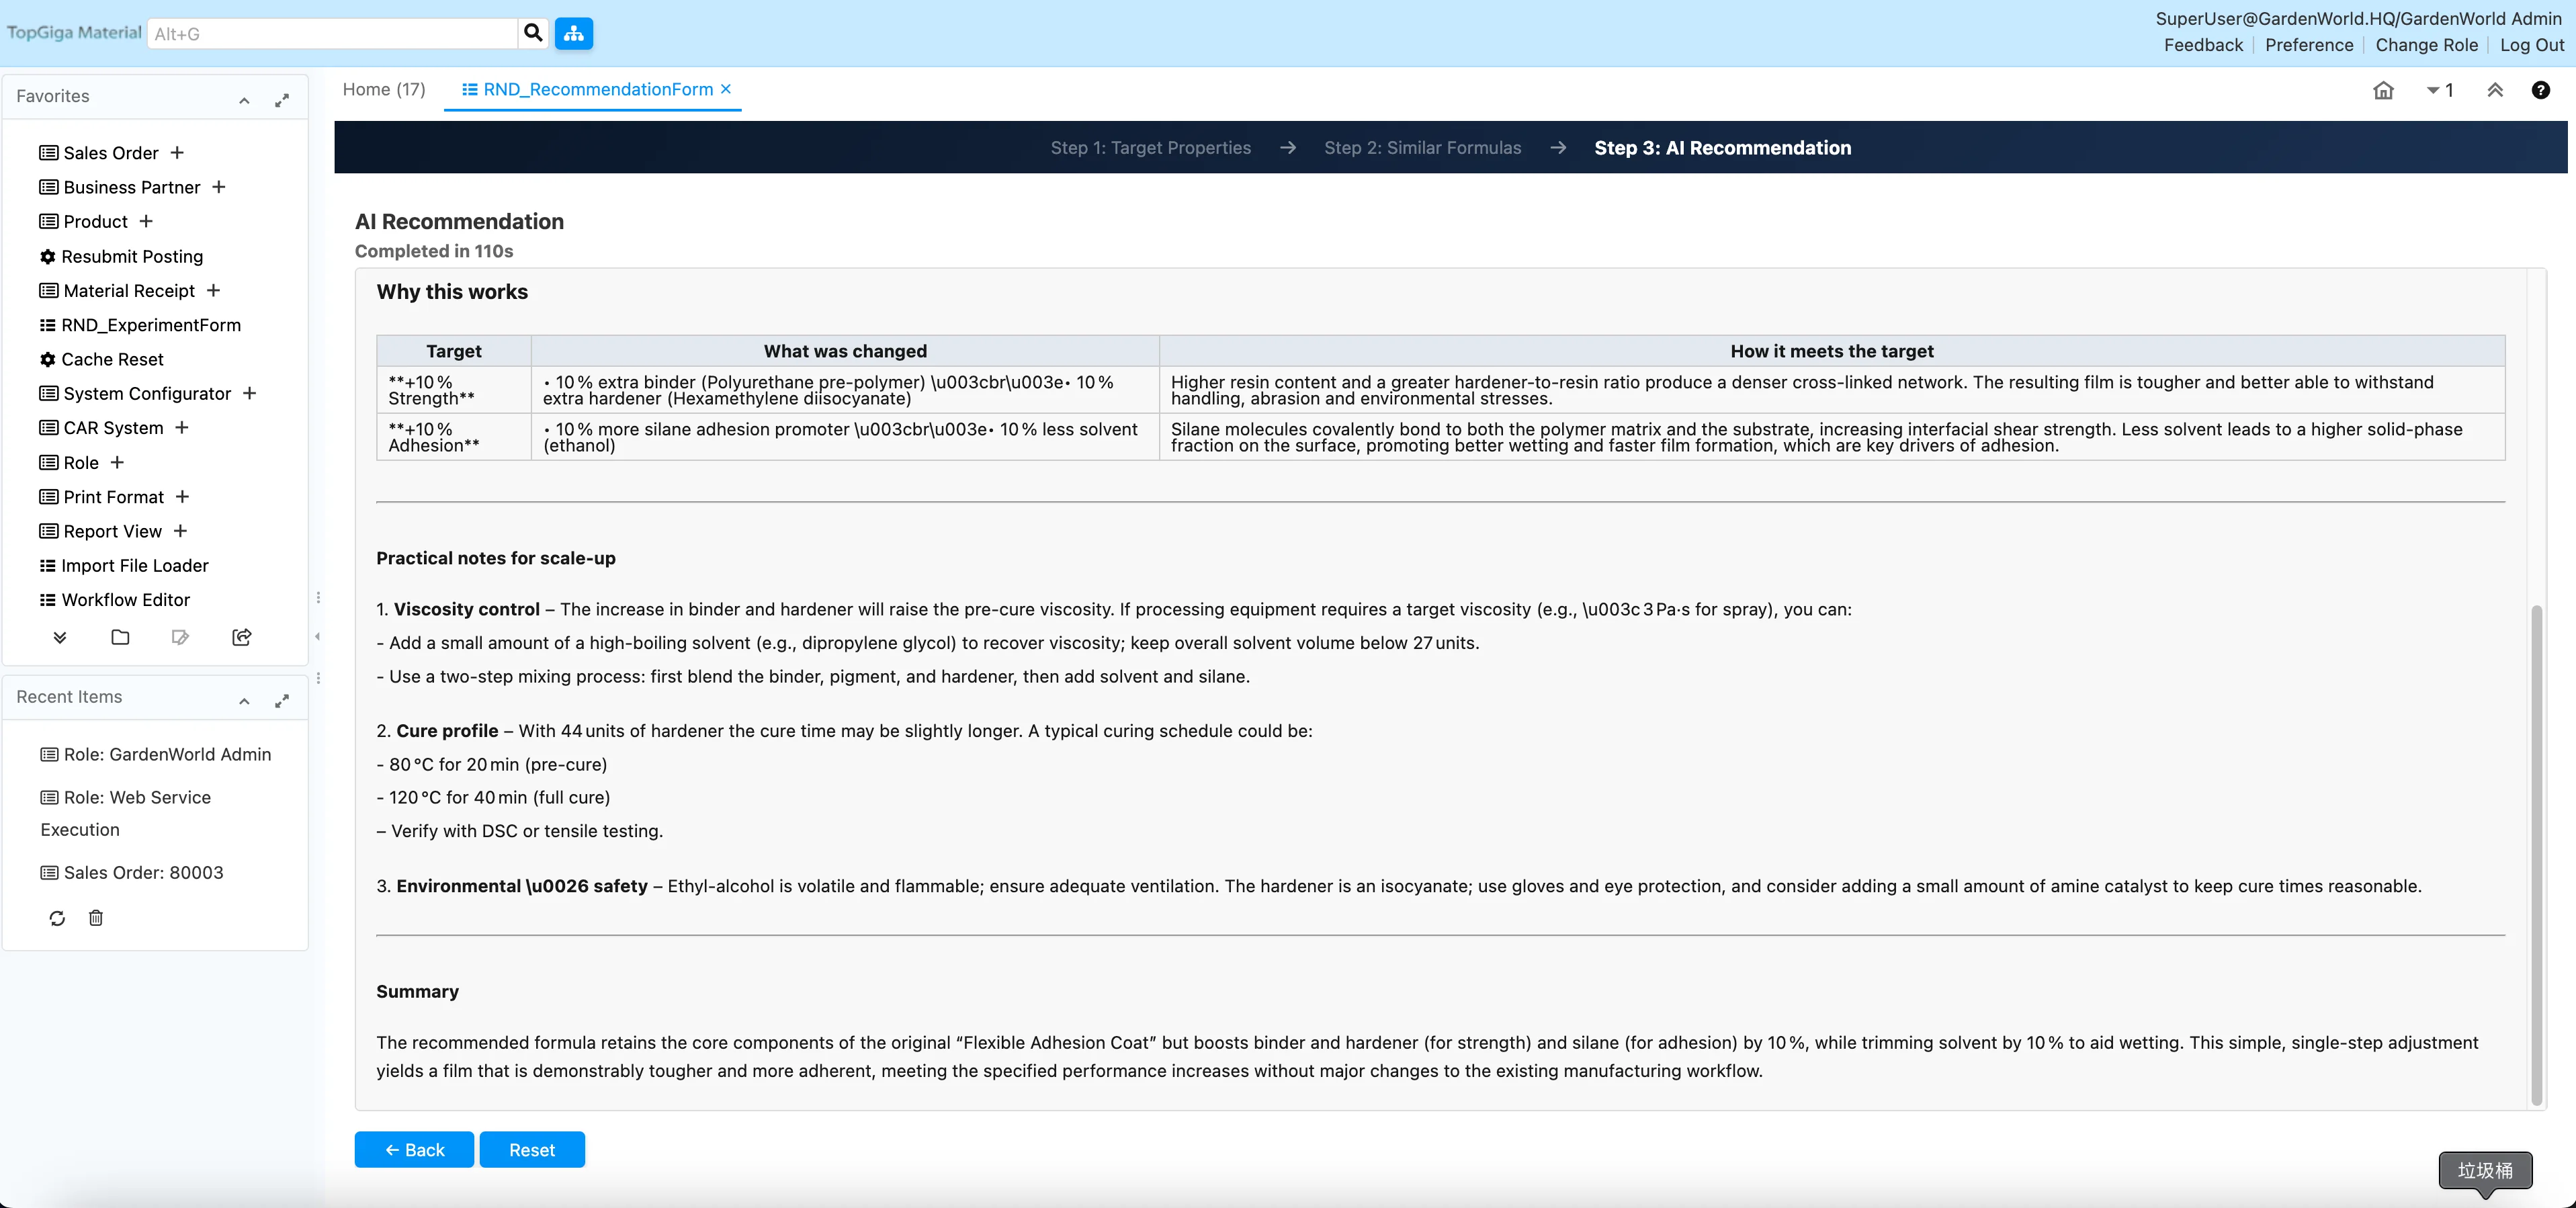
Task: Click the trash icon under Recent Items
Action: click(x=96, y=918)
